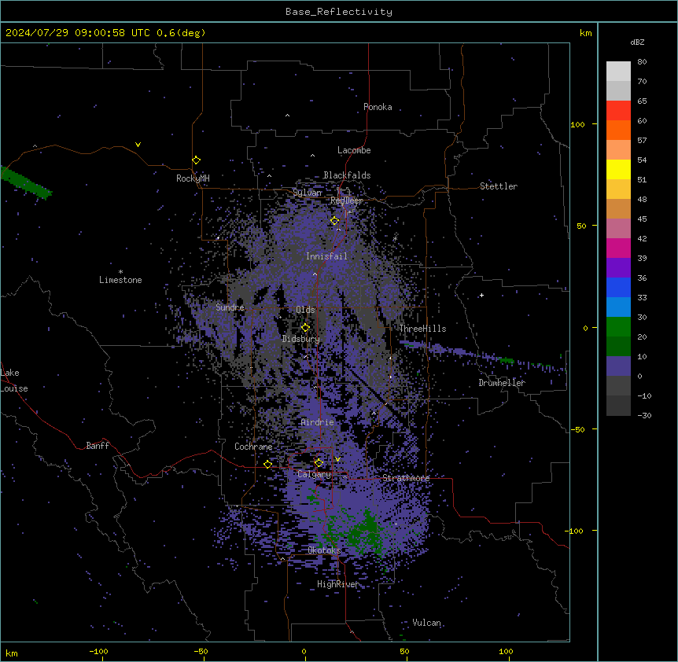This screenshot has height=662, width=678.
Task: Click the yellow diamond marker above Calgary label
Action: click(x=319, y=463)
